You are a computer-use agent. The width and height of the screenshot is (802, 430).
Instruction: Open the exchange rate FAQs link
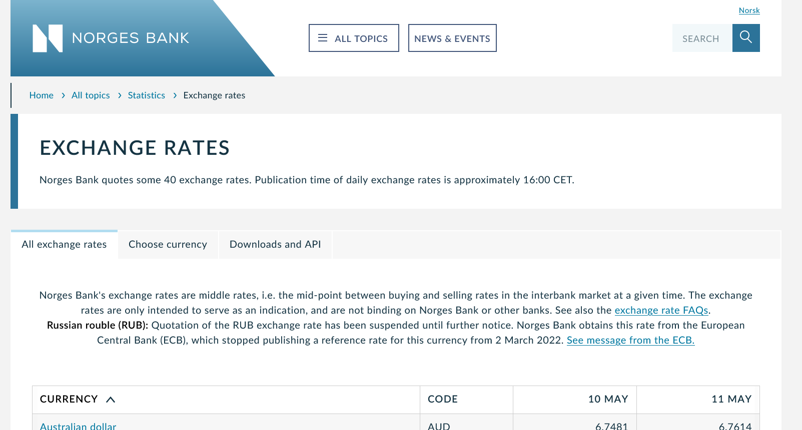(x=661, y=310)
